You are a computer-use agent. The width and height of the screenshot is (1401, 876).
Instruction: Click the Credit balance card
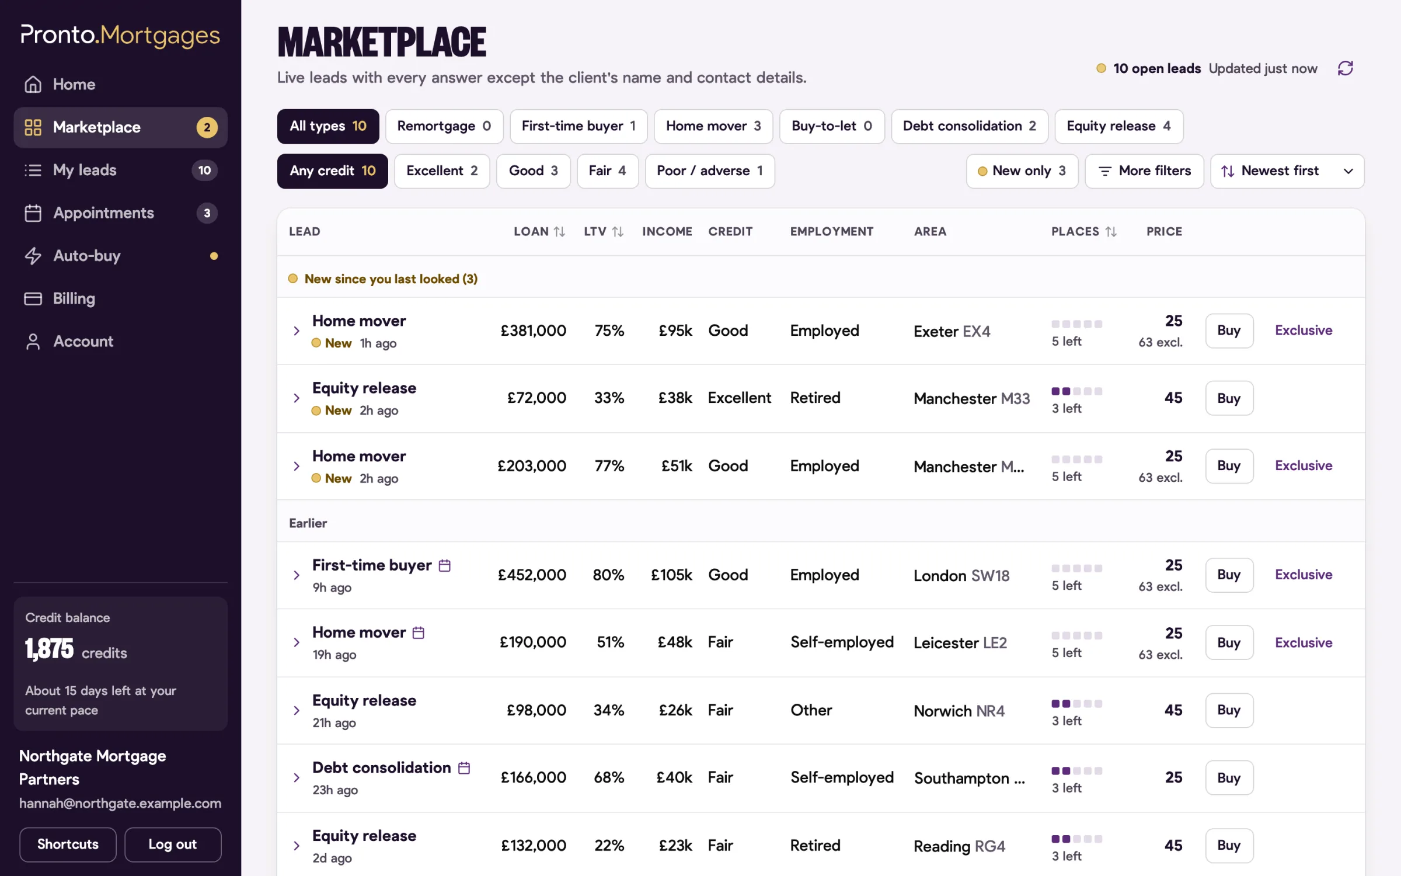click(120, 663)
